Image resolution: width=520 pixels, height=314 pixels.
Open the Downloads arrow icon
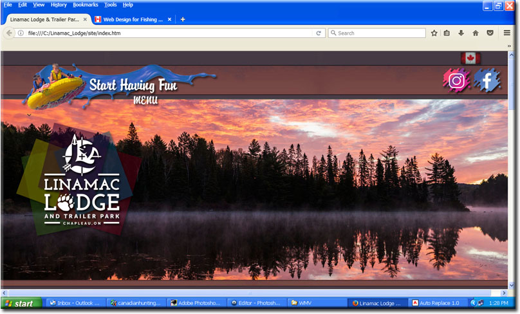(461, 33)
